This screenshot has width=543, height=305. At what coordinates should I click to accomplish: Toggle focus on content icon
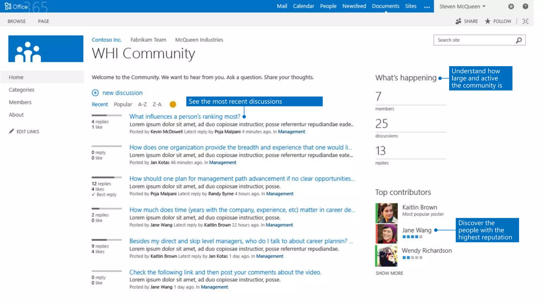525,21
